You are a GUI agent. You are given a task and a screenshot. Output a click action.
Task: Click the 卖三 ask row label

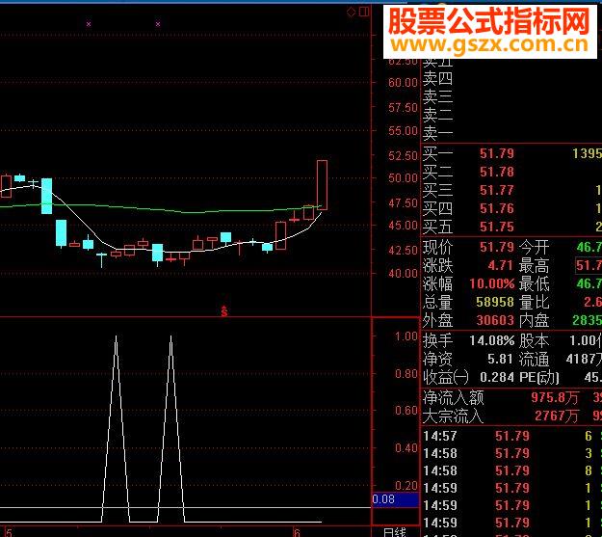point(437,96)
